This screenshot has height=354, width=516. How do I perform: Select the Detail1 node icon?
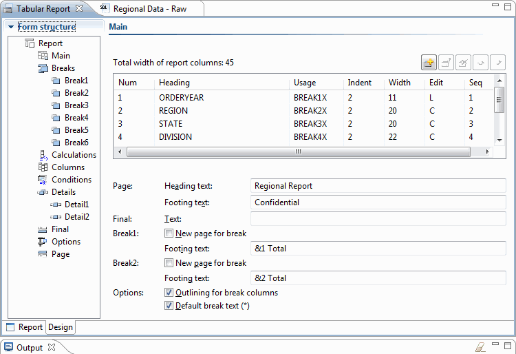(x=56, y=205)
